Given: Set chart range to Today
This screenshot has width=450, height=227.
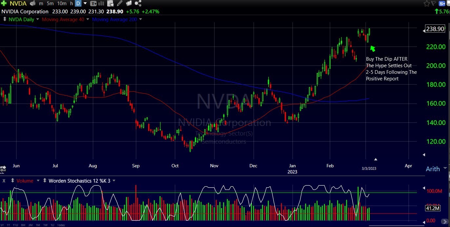Looking at the screenshot, I should 61,225.
